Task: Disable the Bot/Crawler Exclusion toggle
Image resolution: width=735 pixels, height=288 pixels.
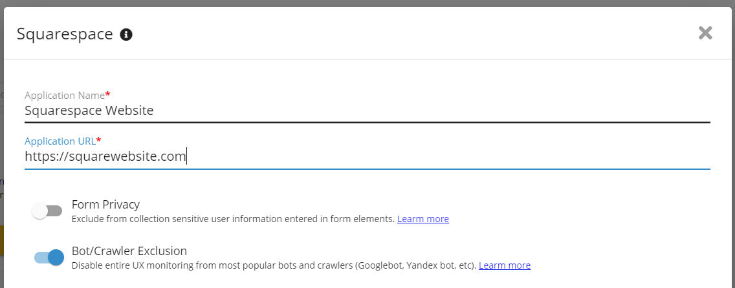Action: point(49,257)
